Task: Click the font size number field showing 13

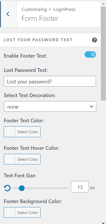Action: [x=80, y=187]
